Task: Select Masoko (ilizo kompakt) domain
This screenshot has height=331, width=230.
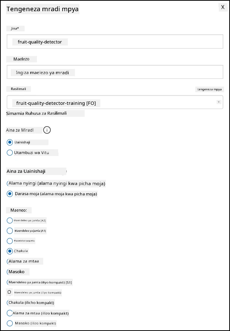Action: tap(10, 323)
